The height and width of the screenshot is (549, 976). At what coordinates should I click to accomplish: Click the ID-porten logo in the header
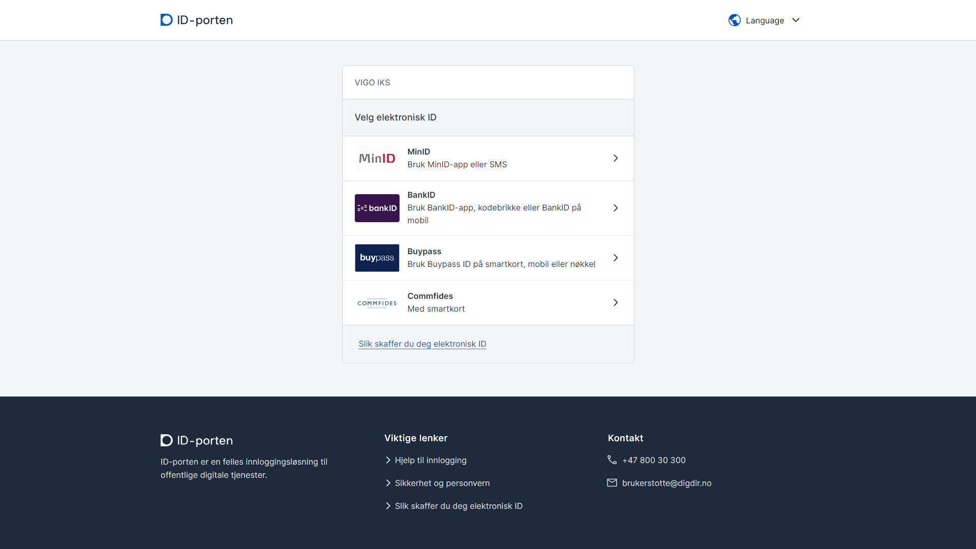[196, 20]
